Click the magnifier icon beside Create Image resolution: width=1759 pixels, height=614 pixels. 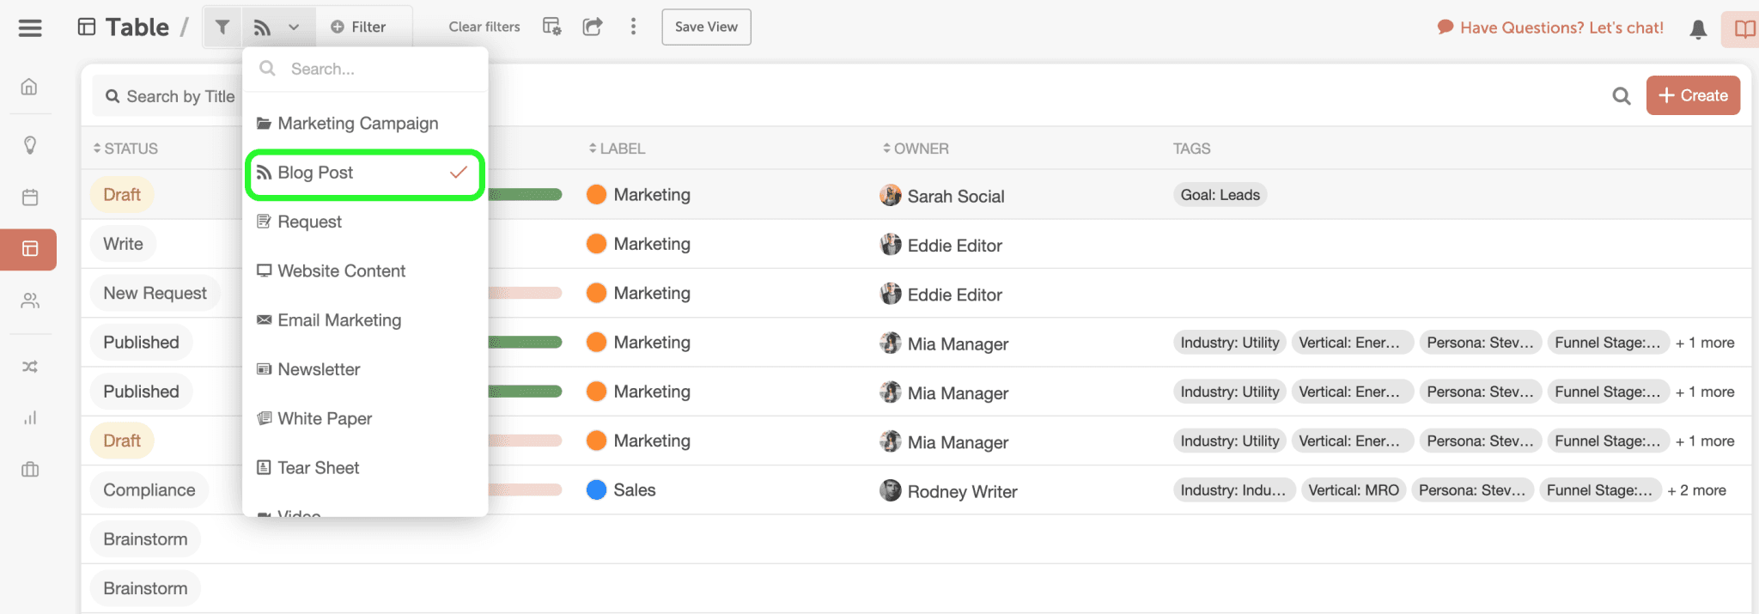tap(1621, 96)
